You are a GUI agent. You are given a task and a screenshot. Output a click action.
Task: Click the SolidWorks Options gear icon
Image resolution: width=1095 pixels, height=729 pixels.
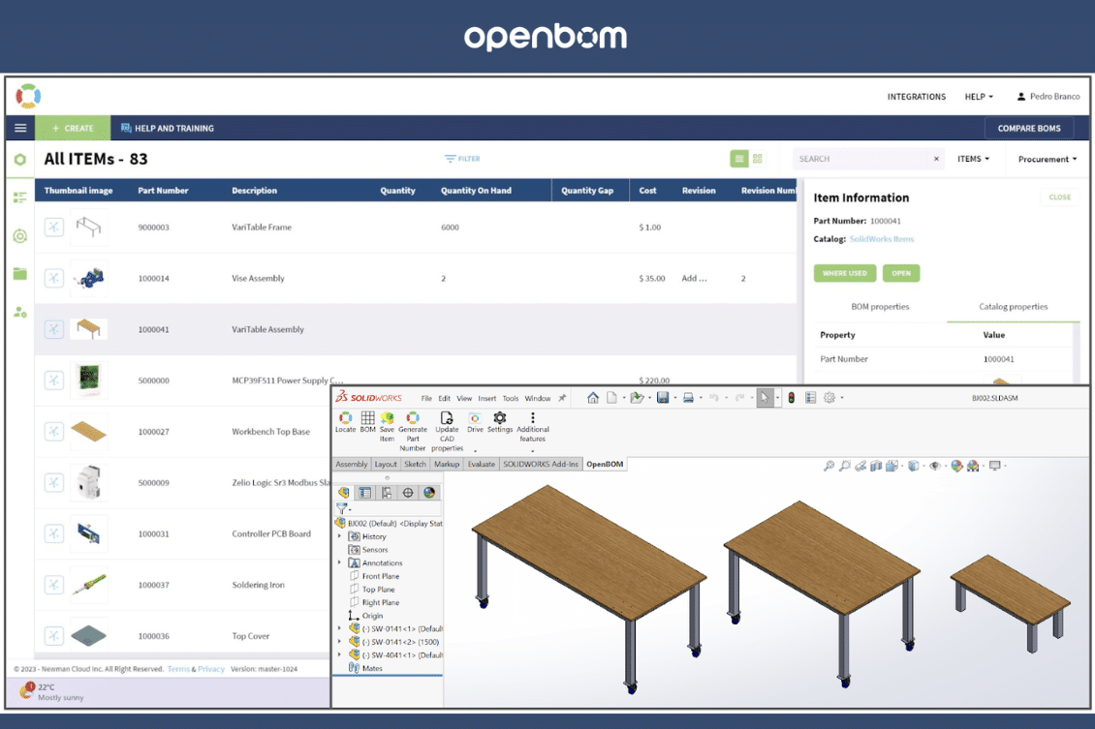point(829,398)
